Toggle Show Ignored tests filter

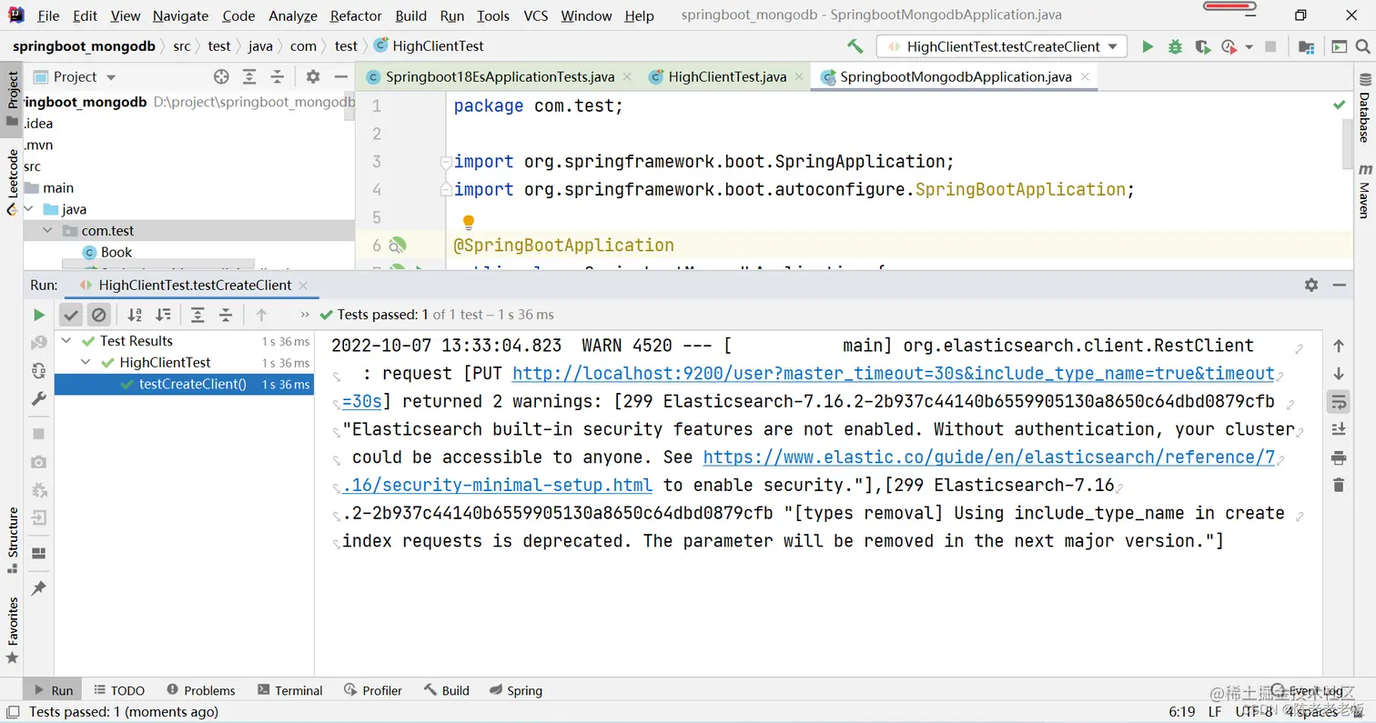98,315
